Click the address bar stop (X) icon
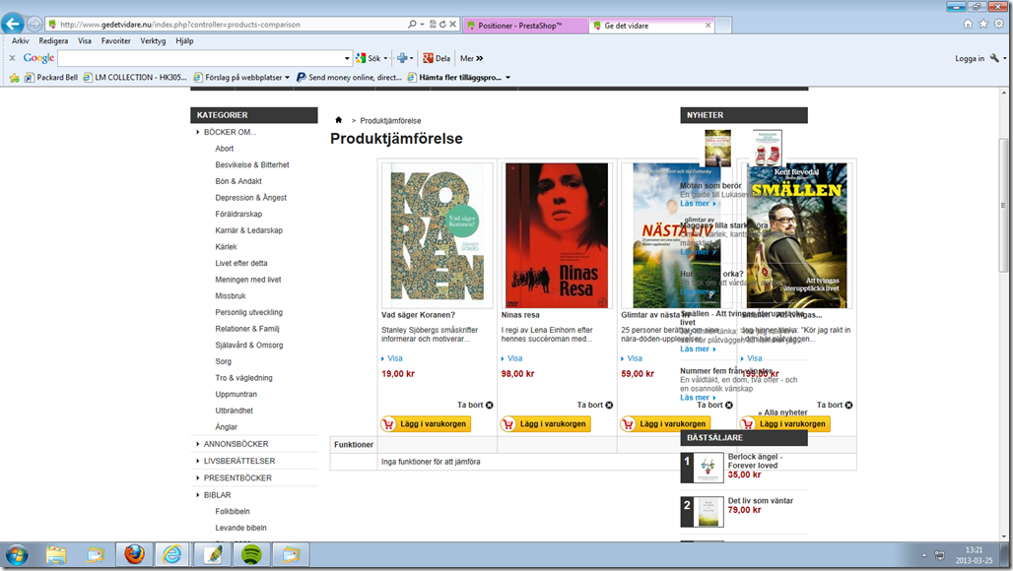Viewport: 1013px width, 571px height. [453, 25]
